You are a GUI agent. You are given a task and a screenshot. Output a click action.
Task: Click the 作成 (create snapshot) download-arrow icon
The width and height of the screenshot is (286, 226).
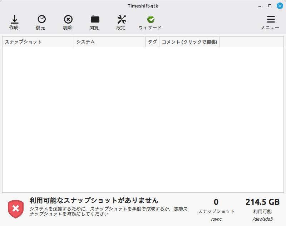coord(14,20)
